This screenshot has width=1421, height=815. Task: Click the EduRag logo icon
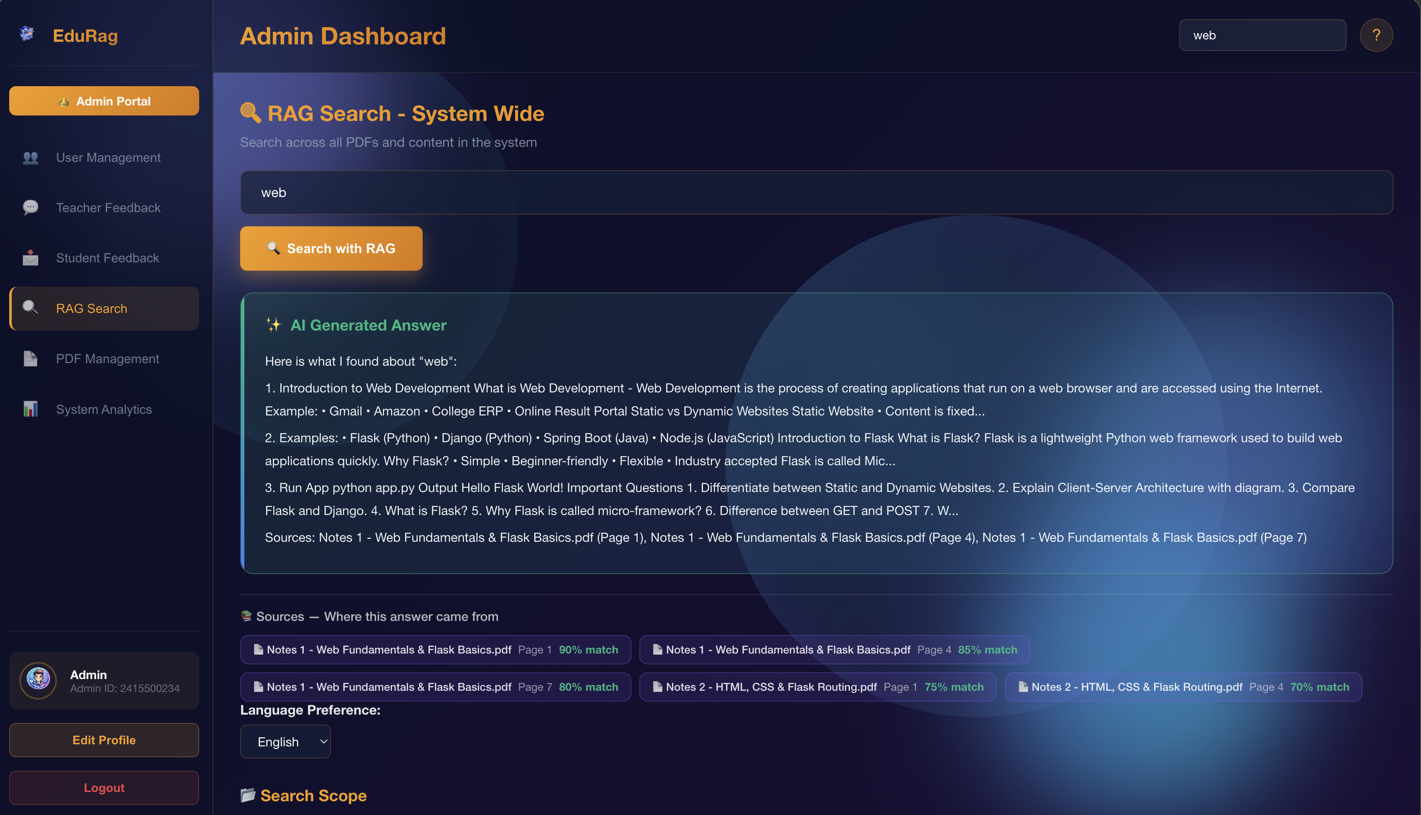tap(27, 33)
